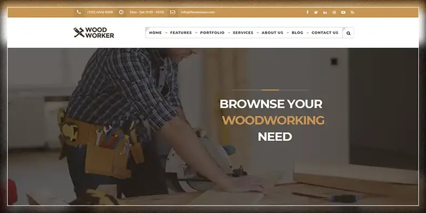Click the NEED hero heading text
Viewport: 426px width, 213px height.
[x=275, y=136]
